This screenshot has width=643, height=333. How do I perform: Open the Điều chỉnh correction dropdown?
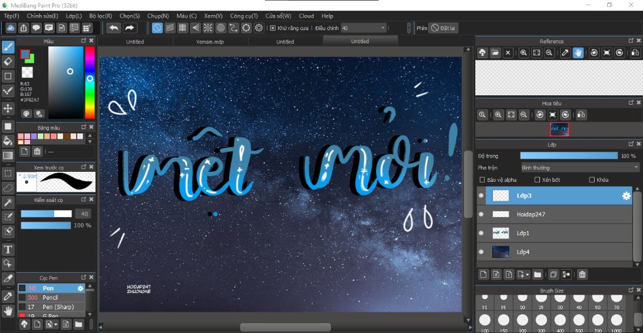364,28
